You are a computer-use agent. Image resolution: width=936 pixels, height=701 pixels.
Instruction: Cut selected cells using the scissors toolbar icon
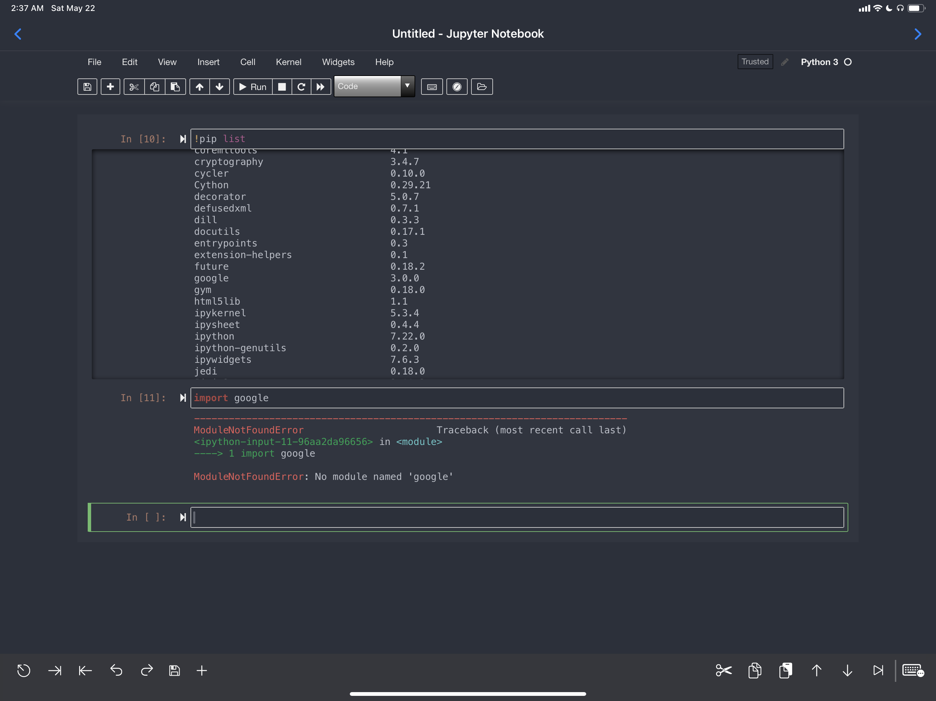pos(134,87)
